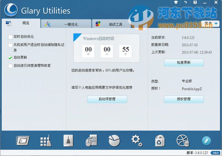Open the process manager gears icon
Image resolution: width=222 pixels, height=156 pixels.
[137, 141]
